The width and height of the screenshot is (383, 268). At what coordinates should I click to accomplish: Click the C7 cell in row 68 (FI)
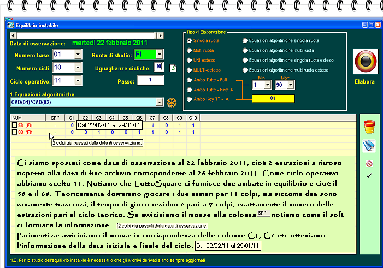[x=152, y=132]
